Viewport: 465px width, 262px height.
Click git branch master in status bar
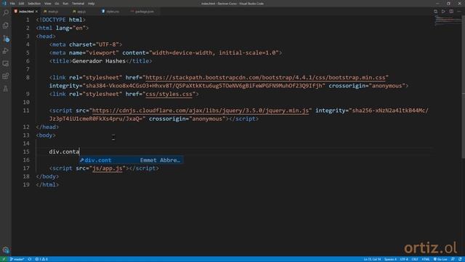pyautogui.click(x=17, y=259)
